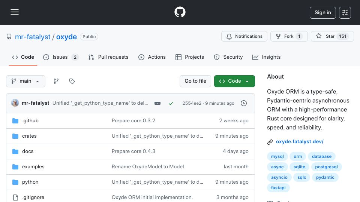This screenshot has width=360, height=202.
Task: Click the link icon beside oxyde.fatalyst.dev
Action: (x=270, y=142)
